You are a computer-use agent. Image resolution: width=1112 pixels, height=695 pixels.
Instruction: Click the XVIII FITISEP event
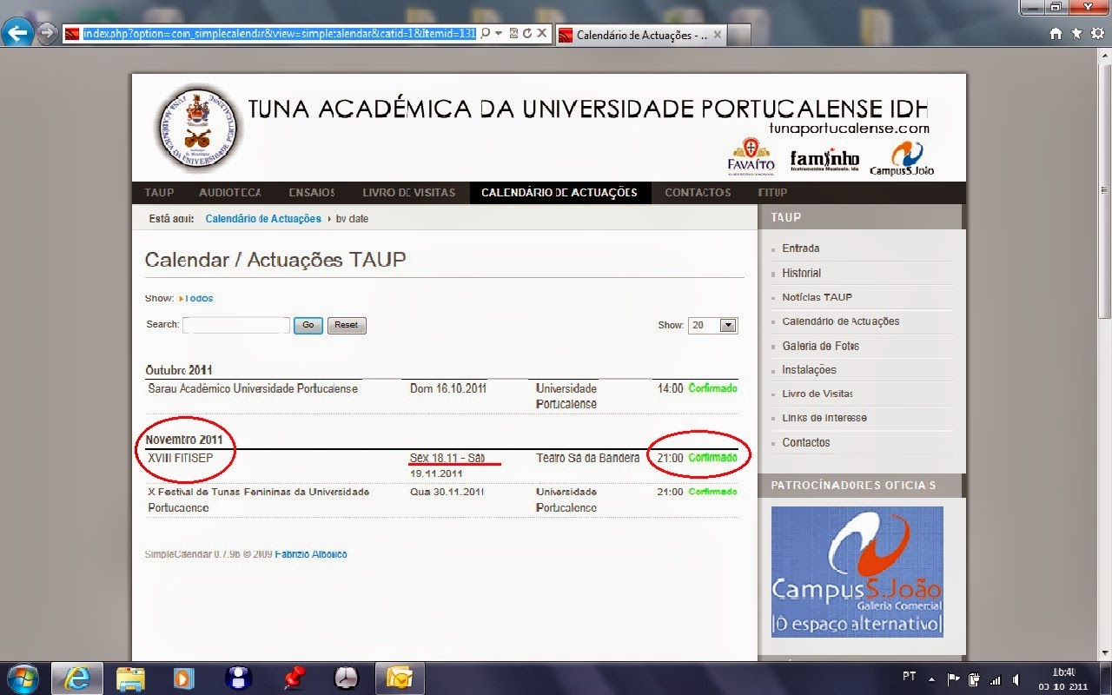click(181, 458)
